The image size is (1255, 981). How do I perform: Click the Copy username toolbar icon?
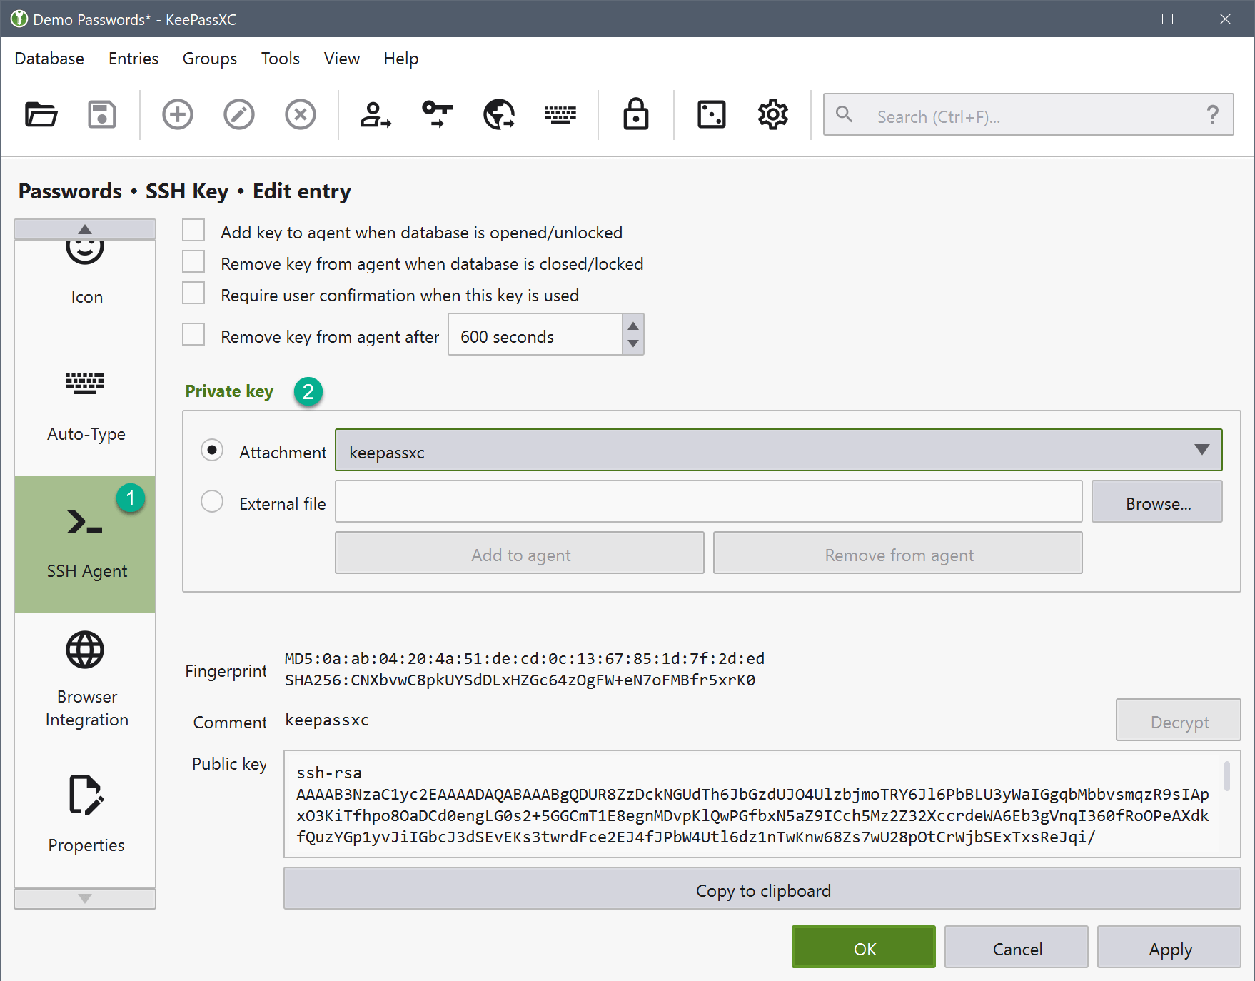click(x=376, y=114)
